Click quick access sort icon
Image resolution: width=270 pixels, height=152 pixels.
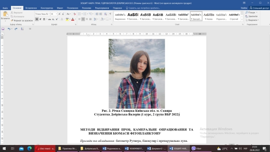(22, 29)
